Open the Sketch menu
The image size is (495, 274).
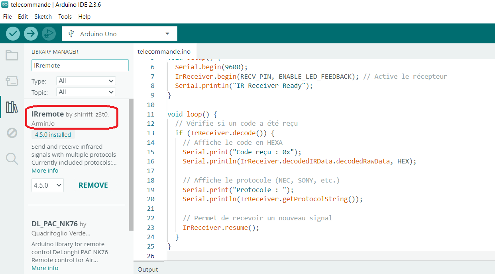[x=43, y=17]
